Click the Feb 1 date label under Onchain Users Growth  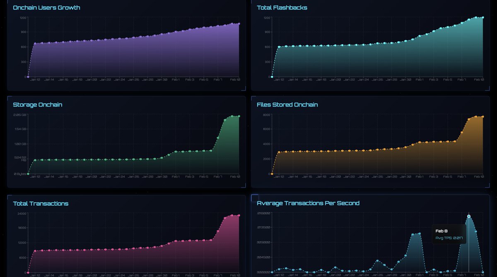tap(176, 80)
